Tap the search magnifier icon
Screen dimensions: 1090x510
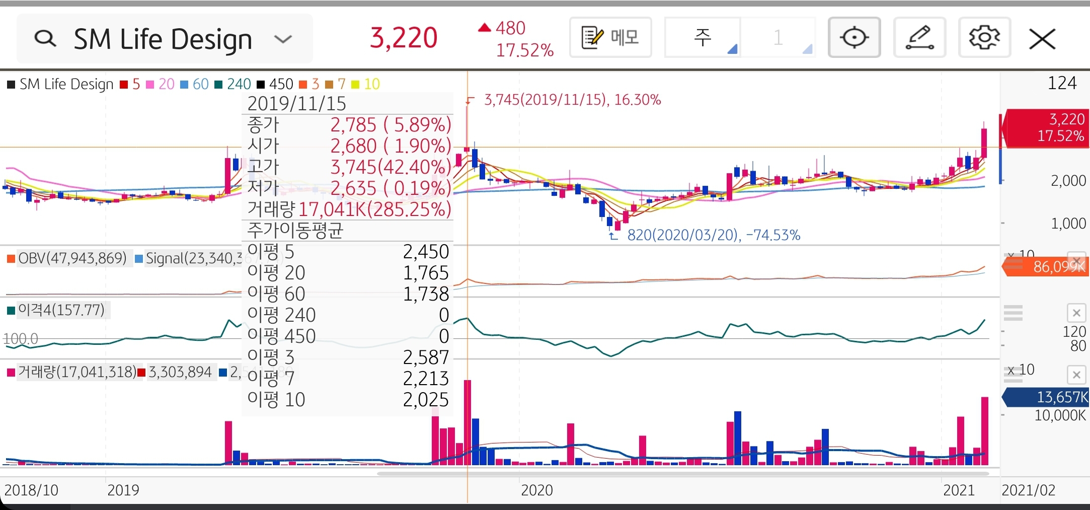click(45, 38)
